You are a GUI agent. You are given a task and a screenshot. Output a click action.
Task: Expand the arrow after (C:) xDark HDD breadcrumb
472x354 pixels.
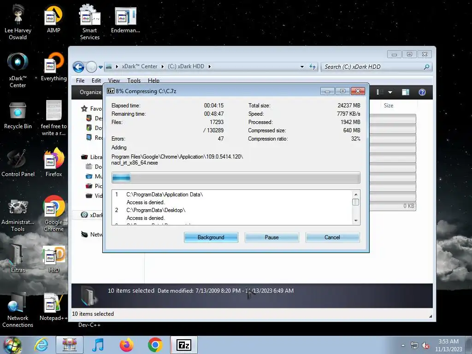(210, 66)
